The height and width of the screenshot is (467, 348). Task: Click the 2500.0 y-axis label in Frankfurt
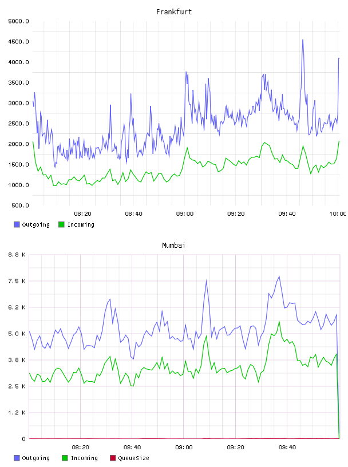[x=18, y=124]
